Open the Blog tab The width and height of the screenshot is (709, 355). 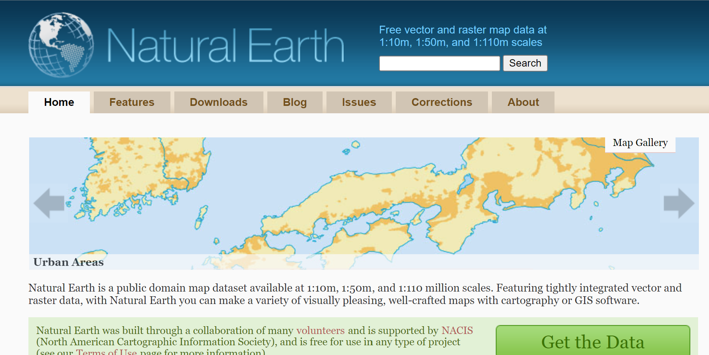(295, 102)
